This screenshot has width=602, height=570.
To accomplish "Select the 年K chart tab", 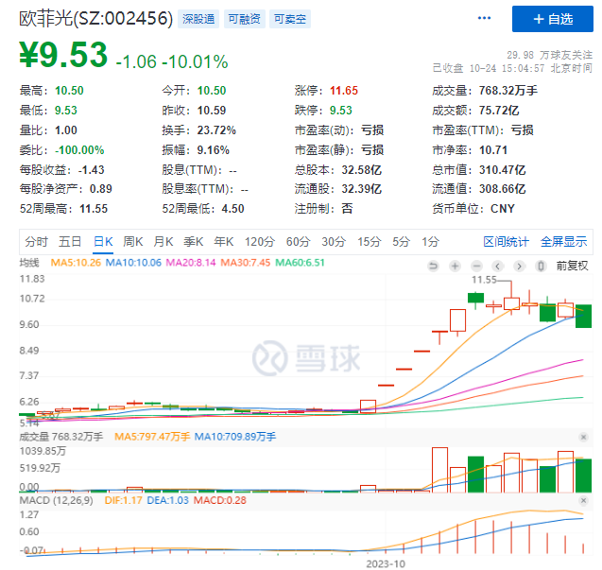I will click(224, 242).
